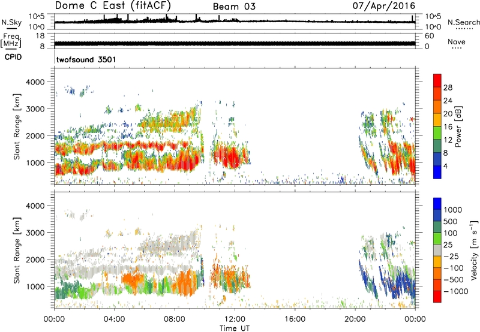This screenshot has height=332, width=480.
Task: Click the 04:00 time tick label
Action: click(x=115, y=319)
